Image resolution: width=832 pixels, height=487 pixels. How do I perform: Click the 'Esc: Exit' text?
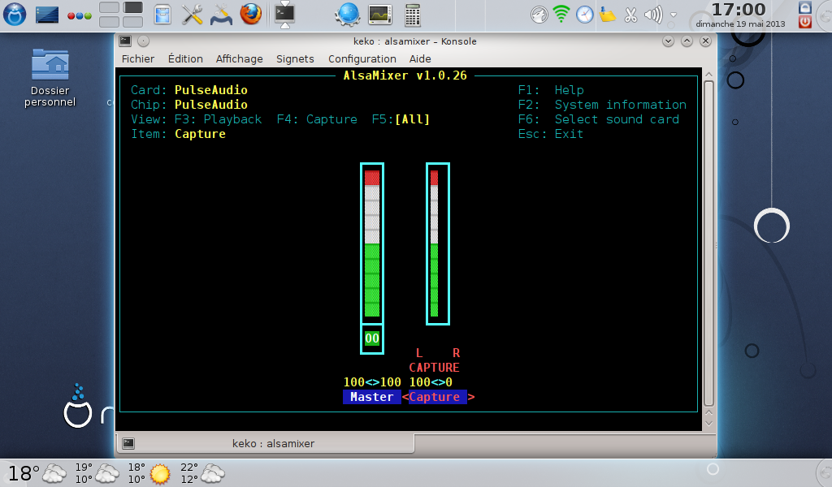[550, 134]
